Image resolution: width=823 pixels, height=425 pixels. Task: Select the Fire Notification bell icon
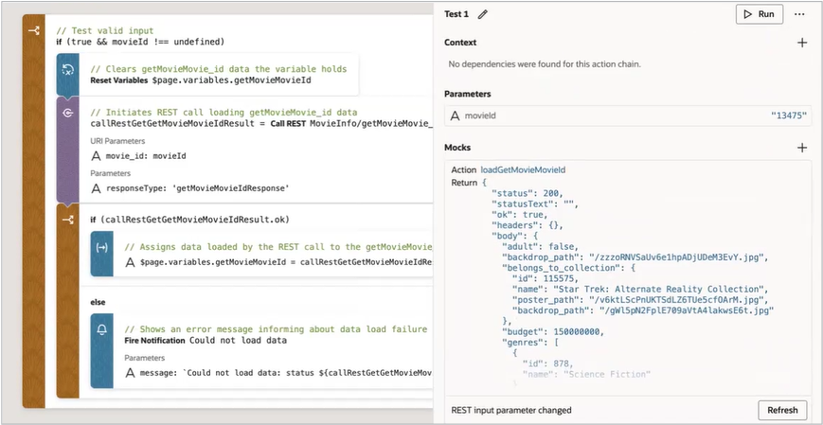(x=102, y=329)
